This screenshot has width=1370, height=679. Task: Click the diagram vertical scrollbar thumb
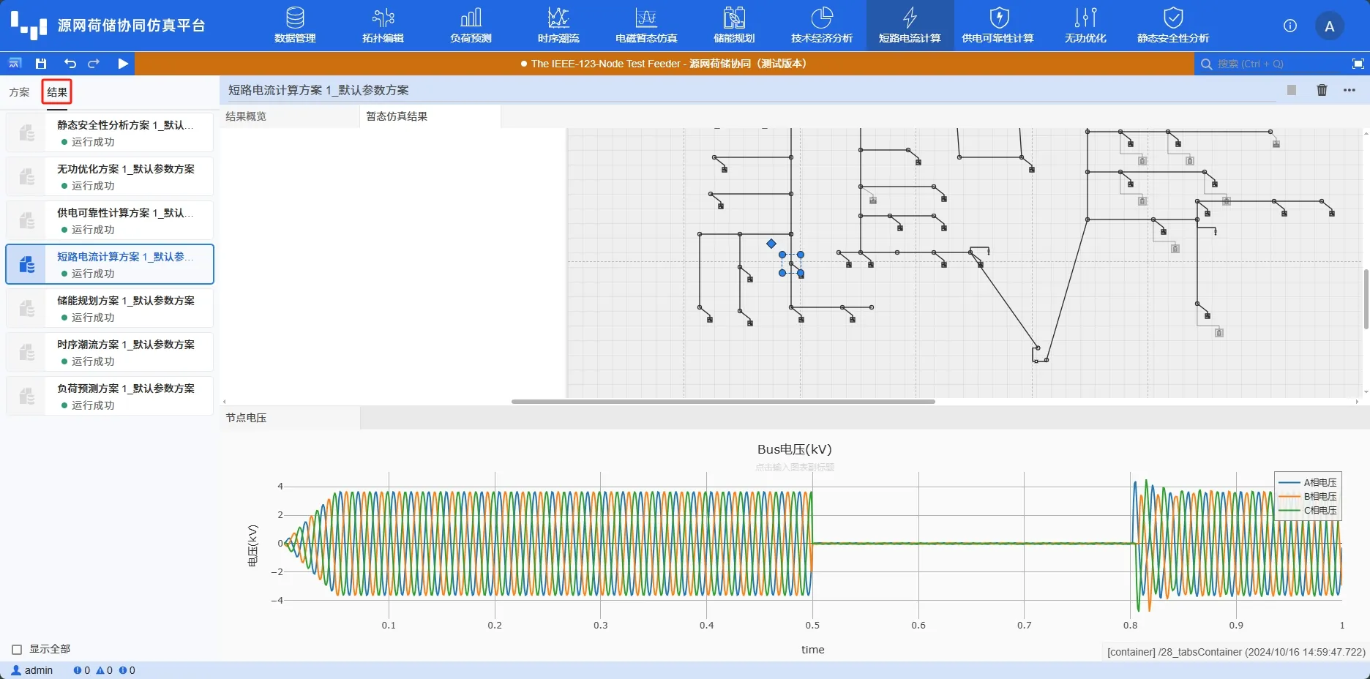point(1366,299)
